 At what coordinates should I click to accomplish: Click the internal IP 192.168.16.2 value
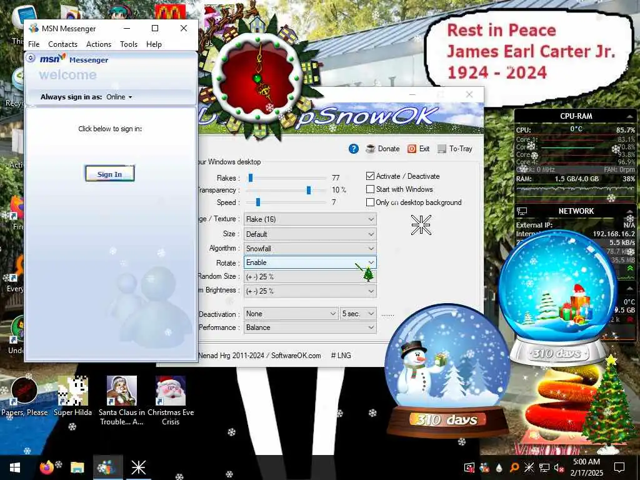[614, 234]
